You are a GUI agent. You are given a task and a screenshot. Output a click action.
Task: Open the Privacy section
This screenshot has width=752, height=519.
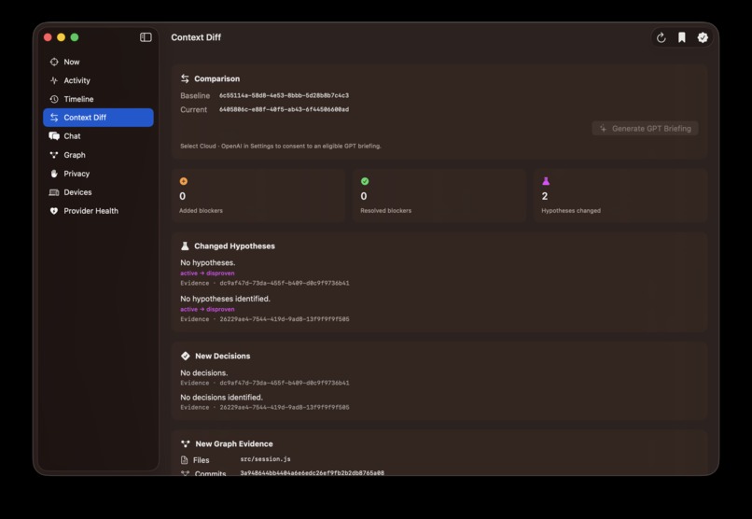[x=98, y=174]
